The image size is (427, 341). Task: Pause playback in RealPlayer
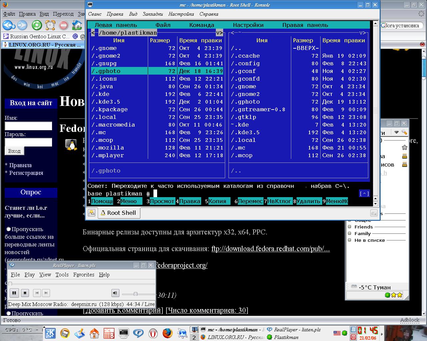click(14, 293)
